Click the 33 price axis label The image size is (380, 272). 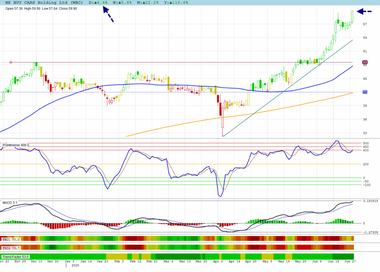(365, 133)
